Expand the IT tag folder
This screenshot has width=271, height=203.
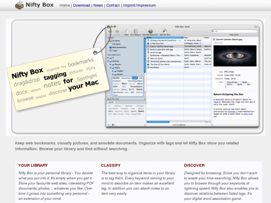[108, 58]
